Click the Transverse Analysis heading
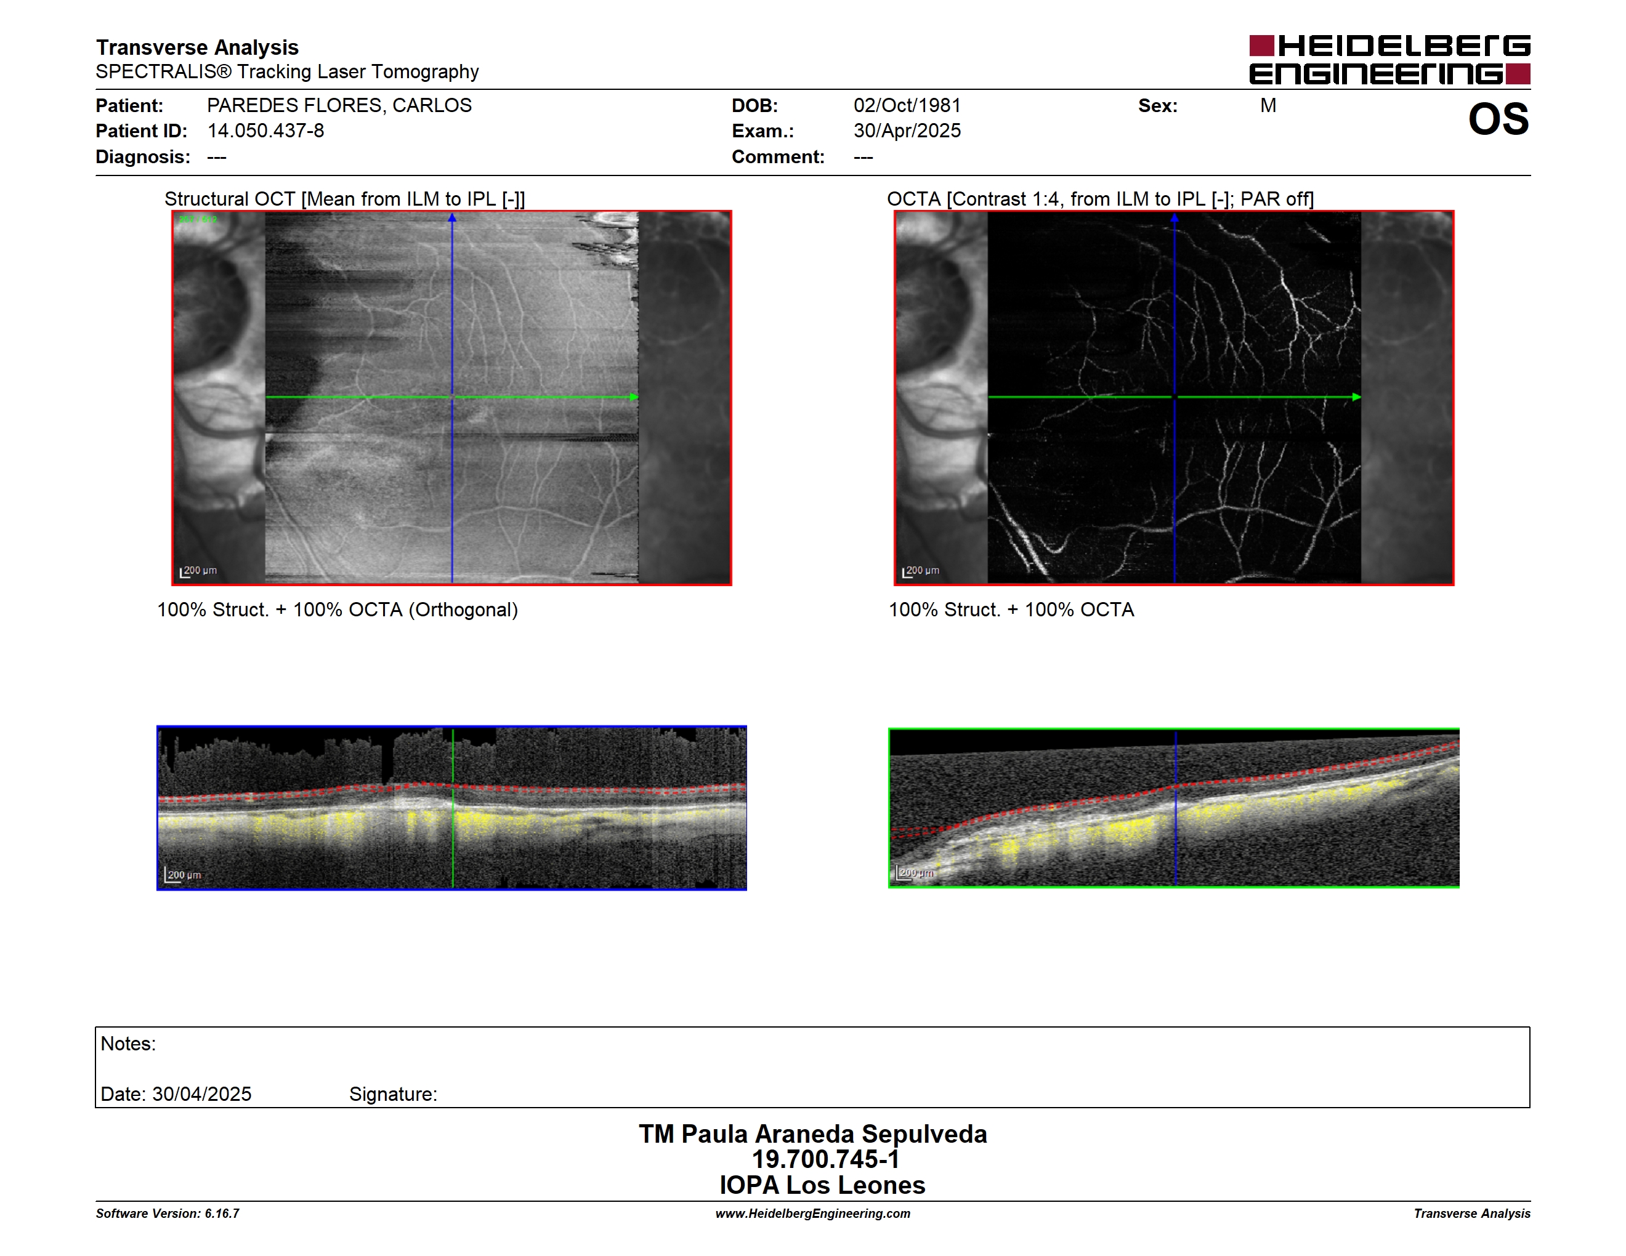Image resolution: width=1626 pixels, height=1256 pixels. (x=197, y=47)
